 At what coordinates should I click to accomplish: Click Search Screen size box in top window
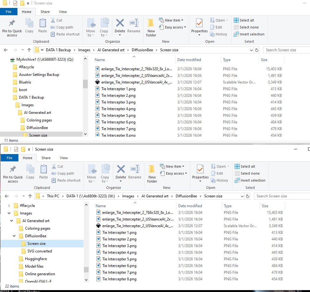click(x=287, y=50)
